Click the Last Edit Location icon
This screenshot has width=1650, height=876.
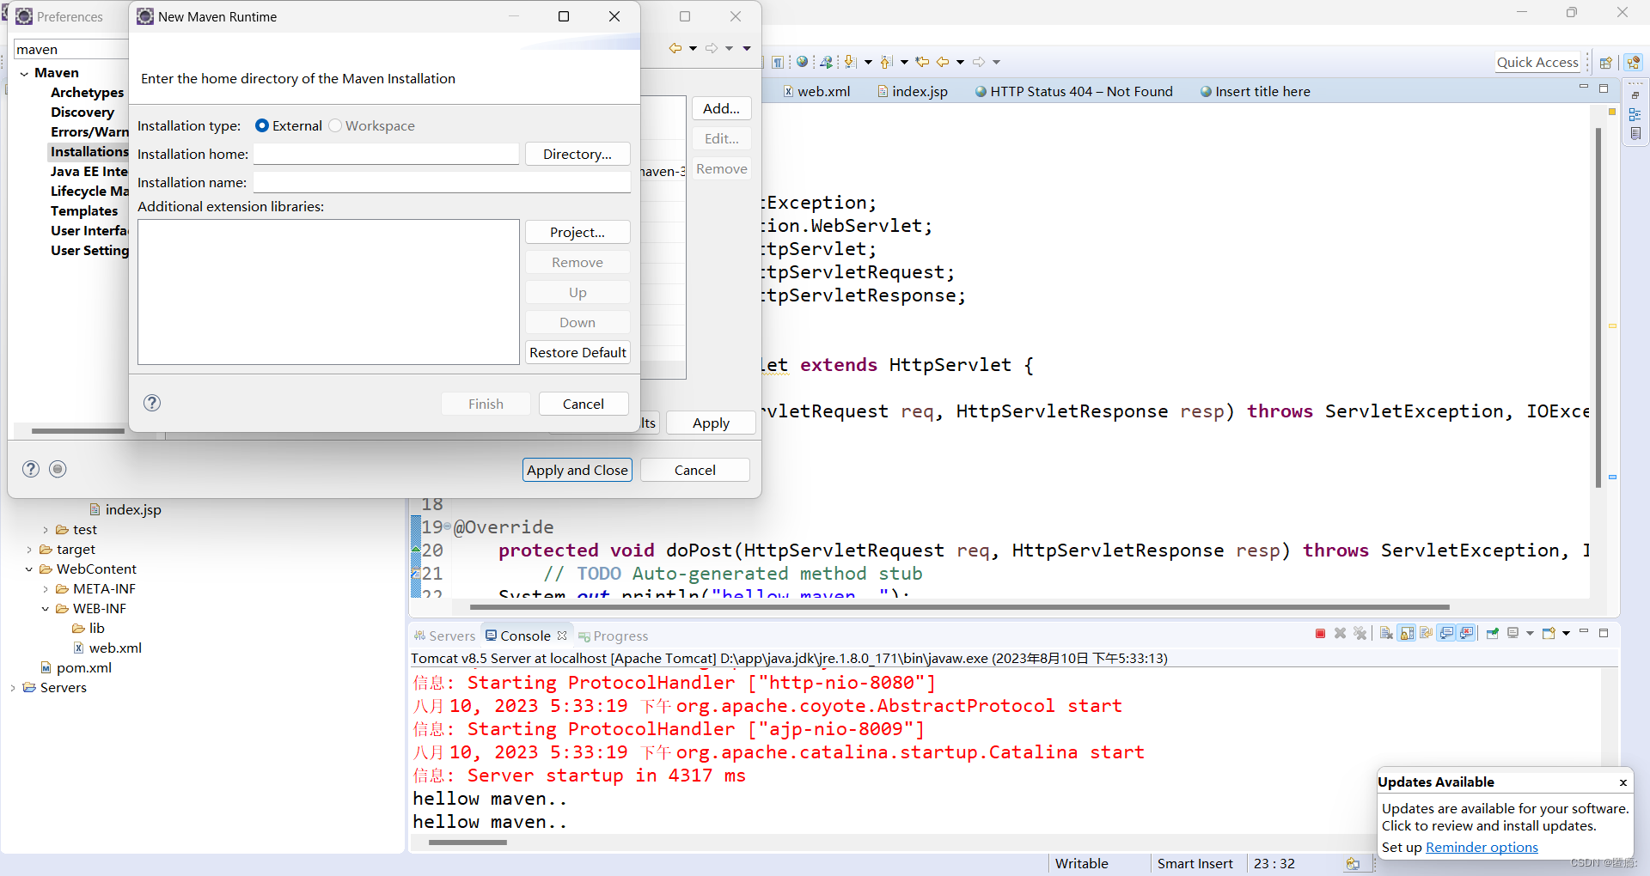922,62
